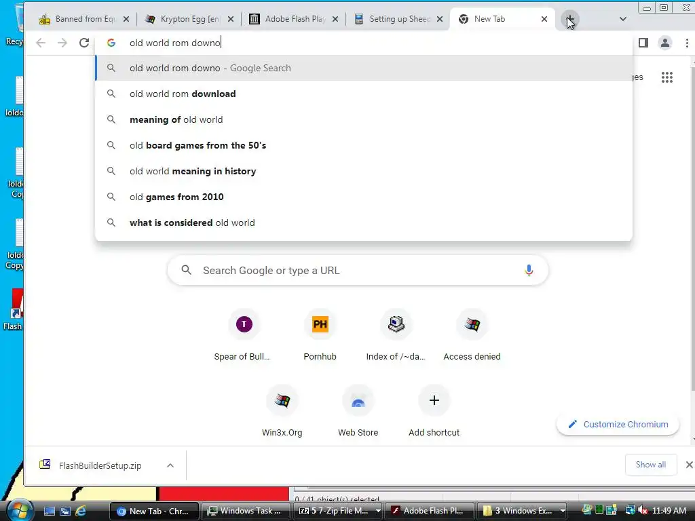Switch to Windows Task ... taskbar button
Viewport: 695px width, 521px height.
point(246,512)
